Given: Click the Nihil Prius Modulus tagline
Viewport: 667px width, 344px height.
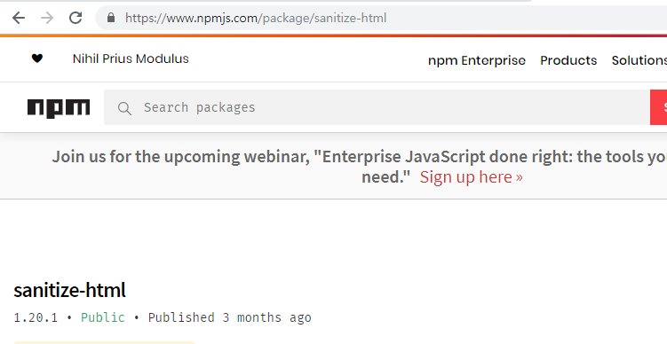Looking at the screenshot, I should click(x=131, y=59).
